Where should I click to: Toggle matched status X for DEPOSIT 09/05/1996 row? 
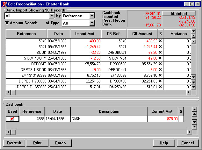click(x=160, y=64)
